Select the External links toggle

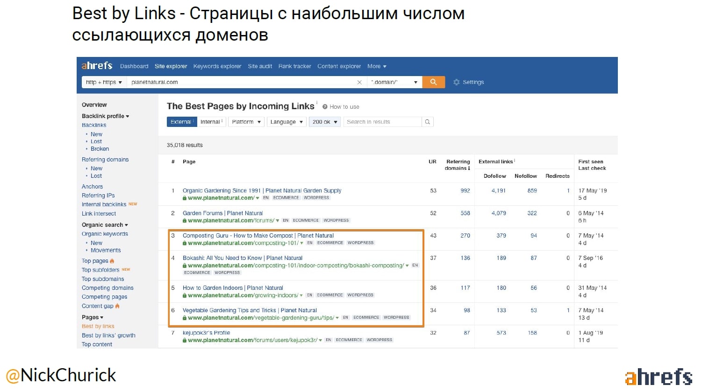tap(181, 122)
